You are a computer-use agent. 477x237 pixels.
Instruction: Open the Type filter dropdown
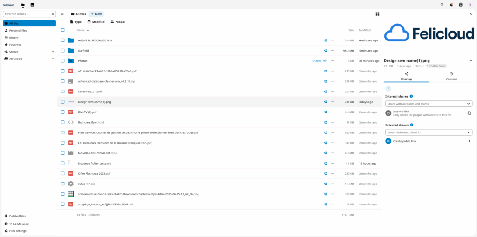[75, 22]
